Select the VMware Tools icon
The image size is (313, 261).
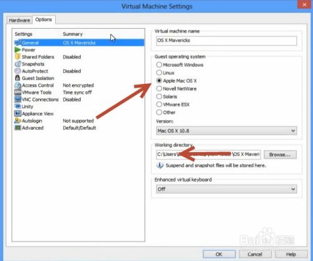pos(18,92)
